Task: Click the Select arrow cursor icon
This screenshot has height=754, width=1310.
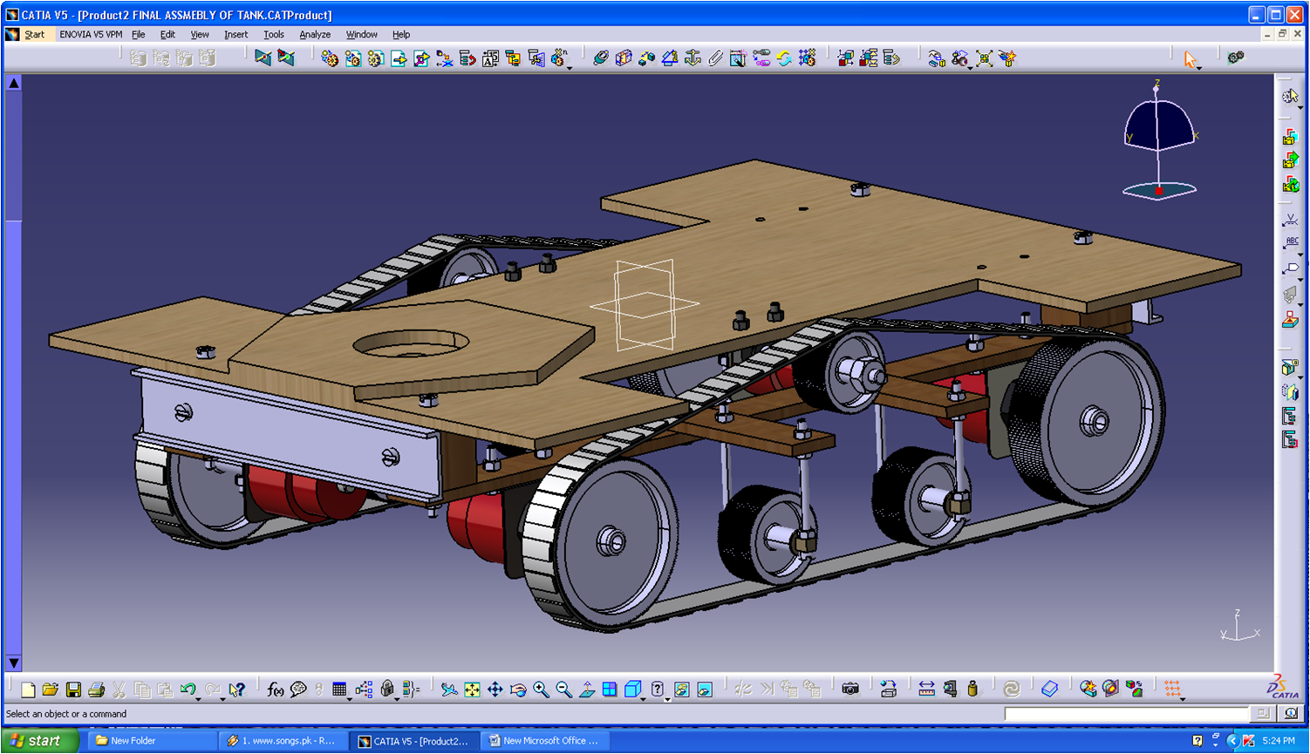Action: [1190, 59]
